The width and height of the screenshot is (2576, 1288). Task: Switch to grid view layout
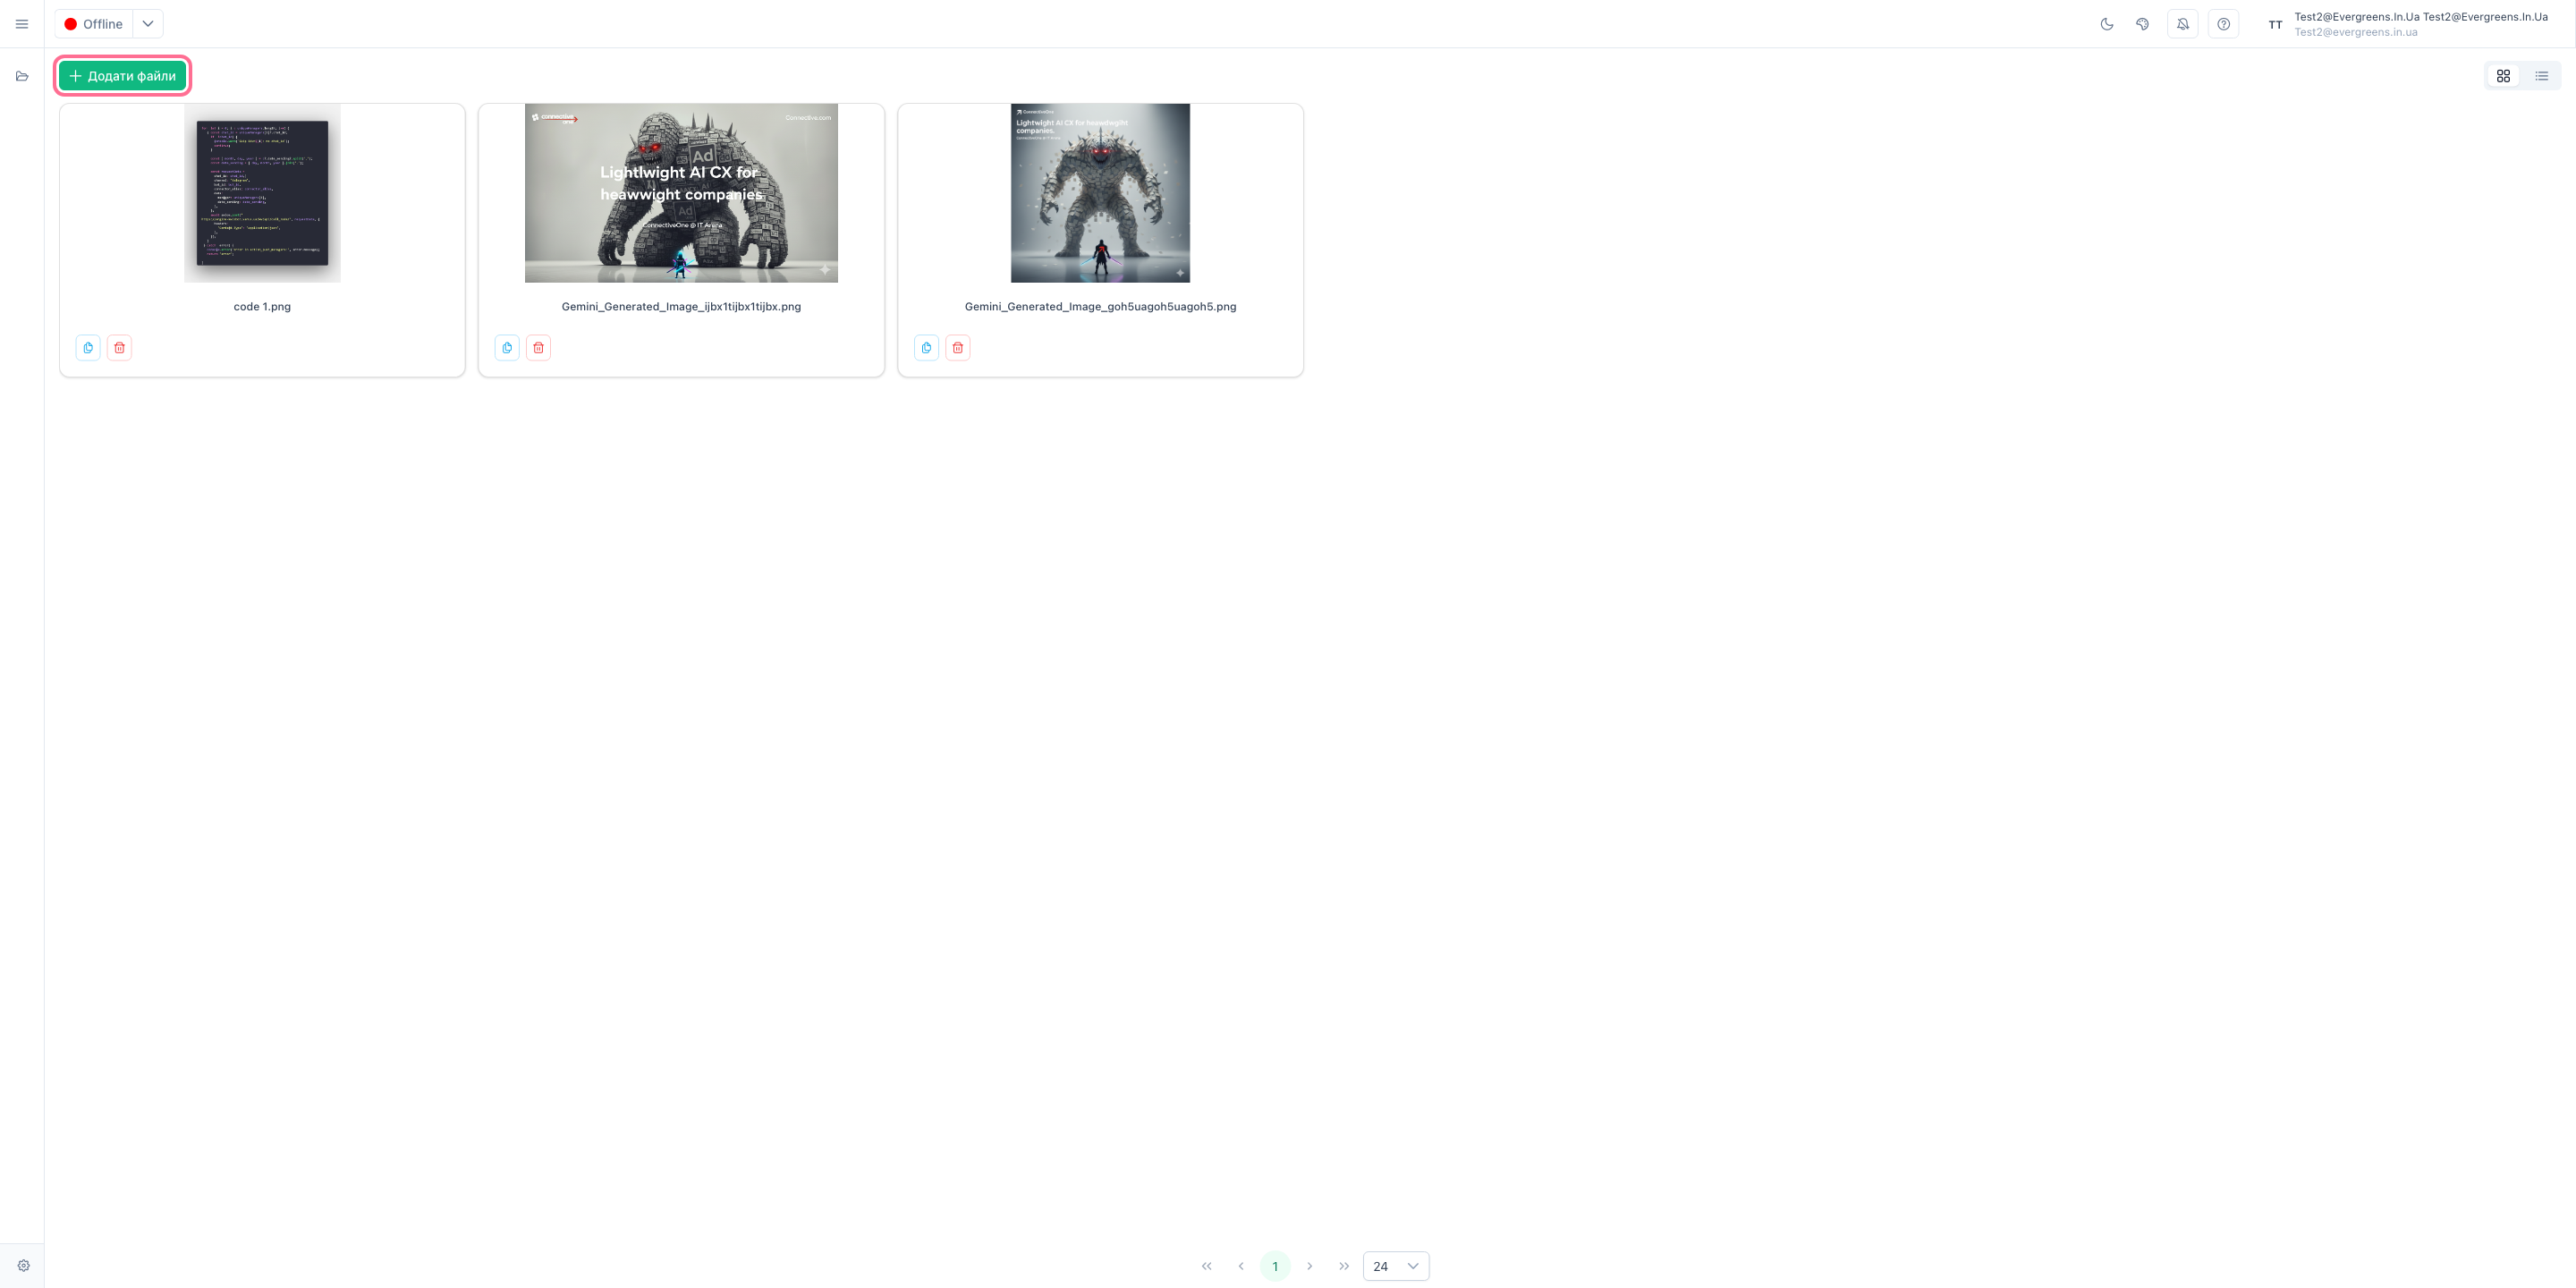pyautogui.click(x=2503, y=75)
